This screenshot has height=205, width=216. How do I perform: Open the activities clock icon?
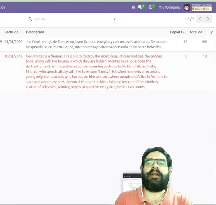[151, 7]
